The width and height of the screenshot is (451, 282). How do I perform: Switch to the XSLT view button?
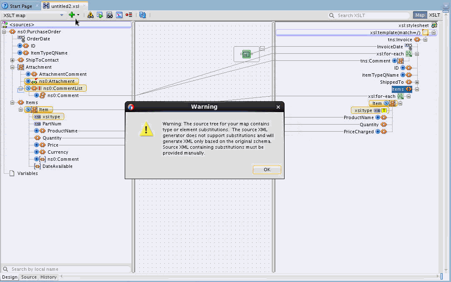[434, 15]
